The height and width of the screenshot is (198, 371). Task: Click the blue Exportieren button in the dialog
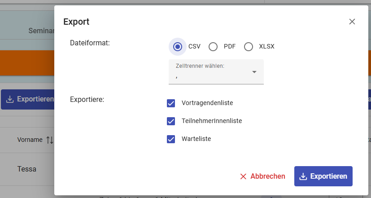pos(323,176)
